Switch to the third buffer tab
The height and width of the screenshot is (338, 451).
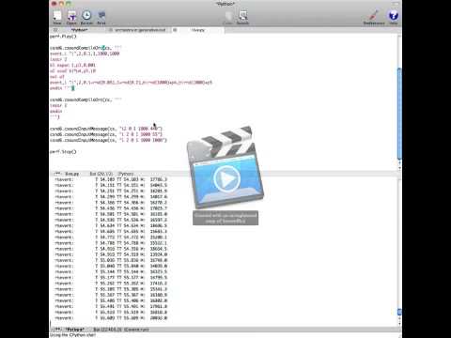(198, 30)
